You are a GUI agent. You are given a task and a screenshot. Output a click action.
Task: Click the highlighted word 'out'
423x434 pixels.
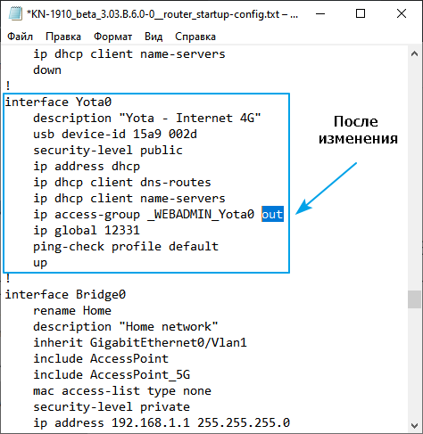click(272, 214)
